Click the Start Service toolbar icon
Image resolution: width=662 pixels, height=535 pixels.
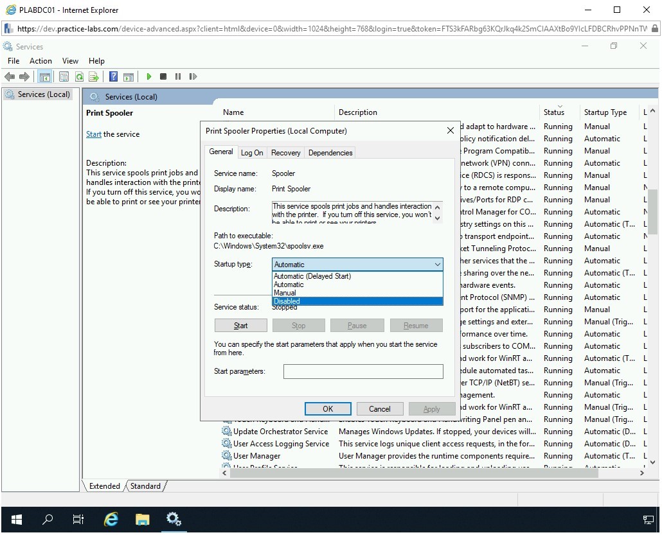point(148,76)
